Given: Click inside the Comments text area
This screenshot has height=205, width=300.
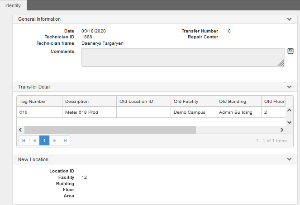Looking at the screenshot, I should [183, 57].
